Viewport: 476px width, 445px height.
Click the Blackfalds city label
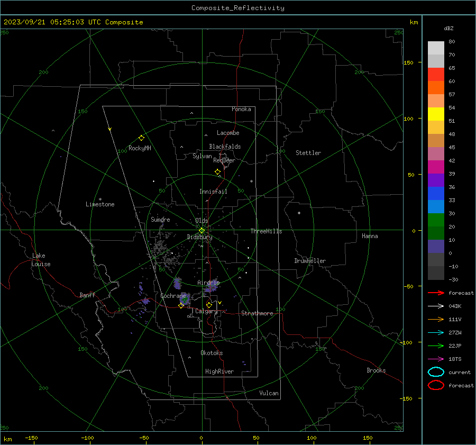click(225, 147)
